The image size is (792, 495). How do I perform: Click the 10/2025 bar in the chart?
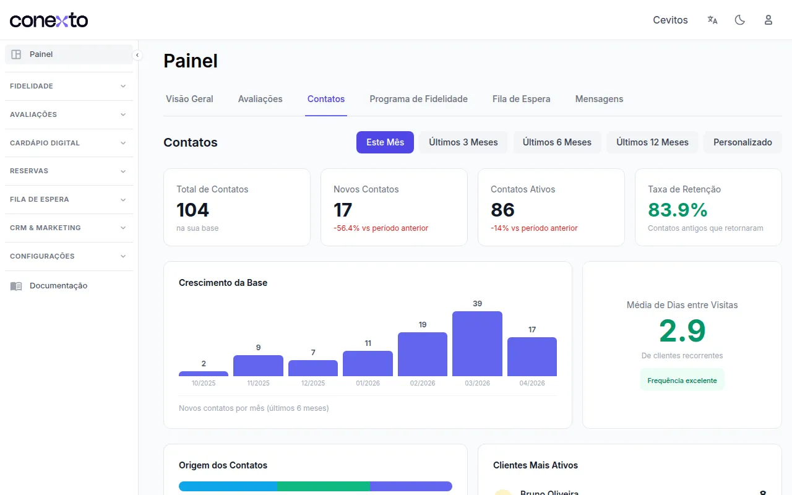[x=204, y=374]
